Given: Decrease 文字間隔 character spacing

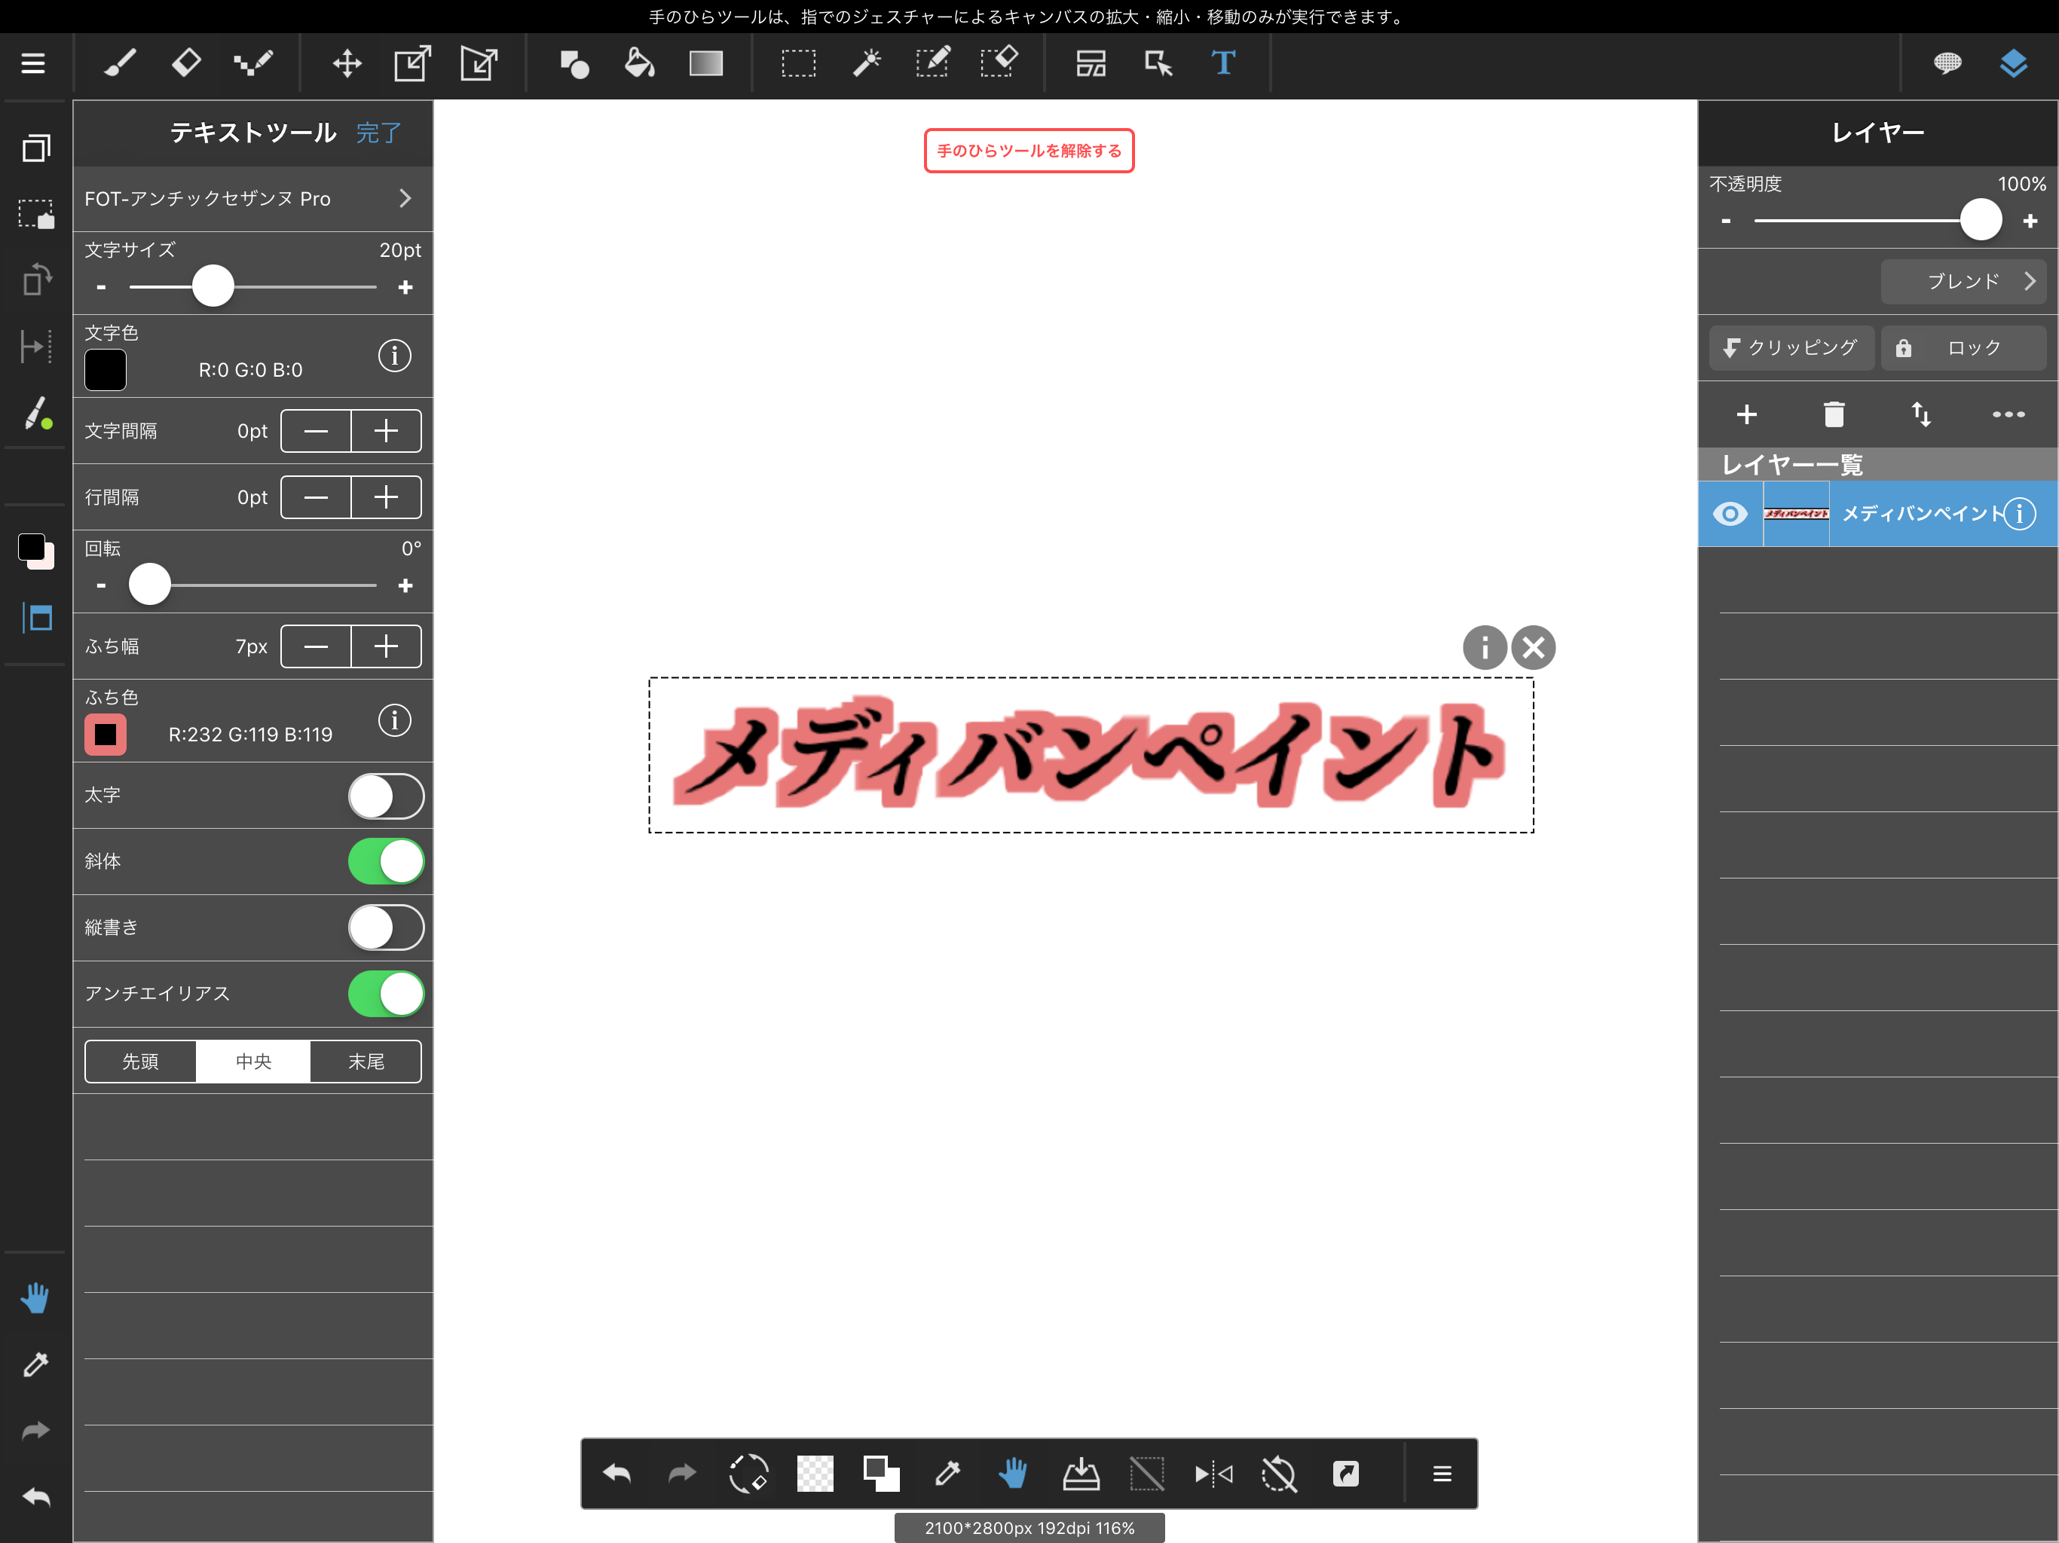Looking at the screenshot, I should point(316,431).
